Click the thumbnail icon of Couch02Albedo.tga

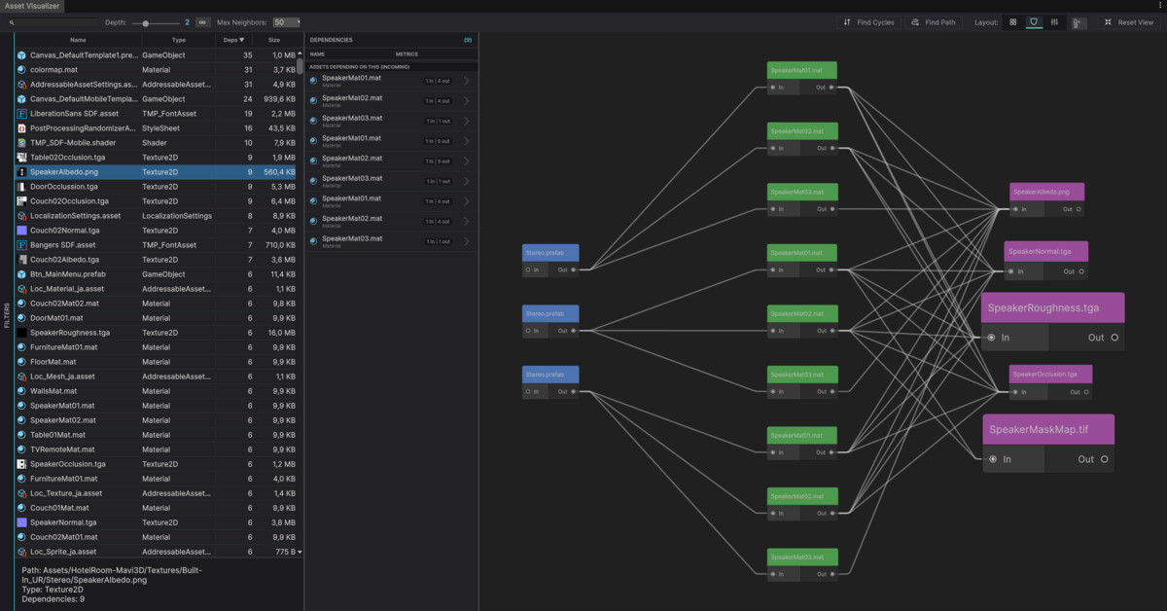point(21,260)
